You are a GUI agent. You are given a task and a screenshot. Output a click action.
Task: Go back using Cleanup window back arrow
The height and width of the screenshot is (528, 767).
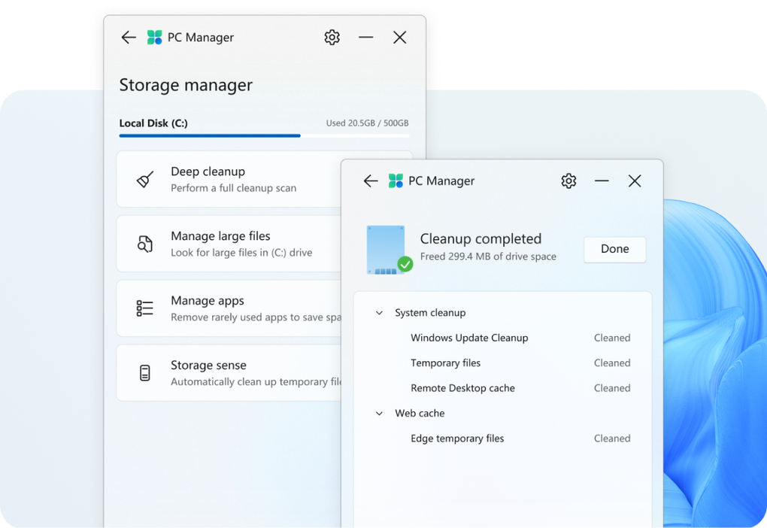point(371,181)
